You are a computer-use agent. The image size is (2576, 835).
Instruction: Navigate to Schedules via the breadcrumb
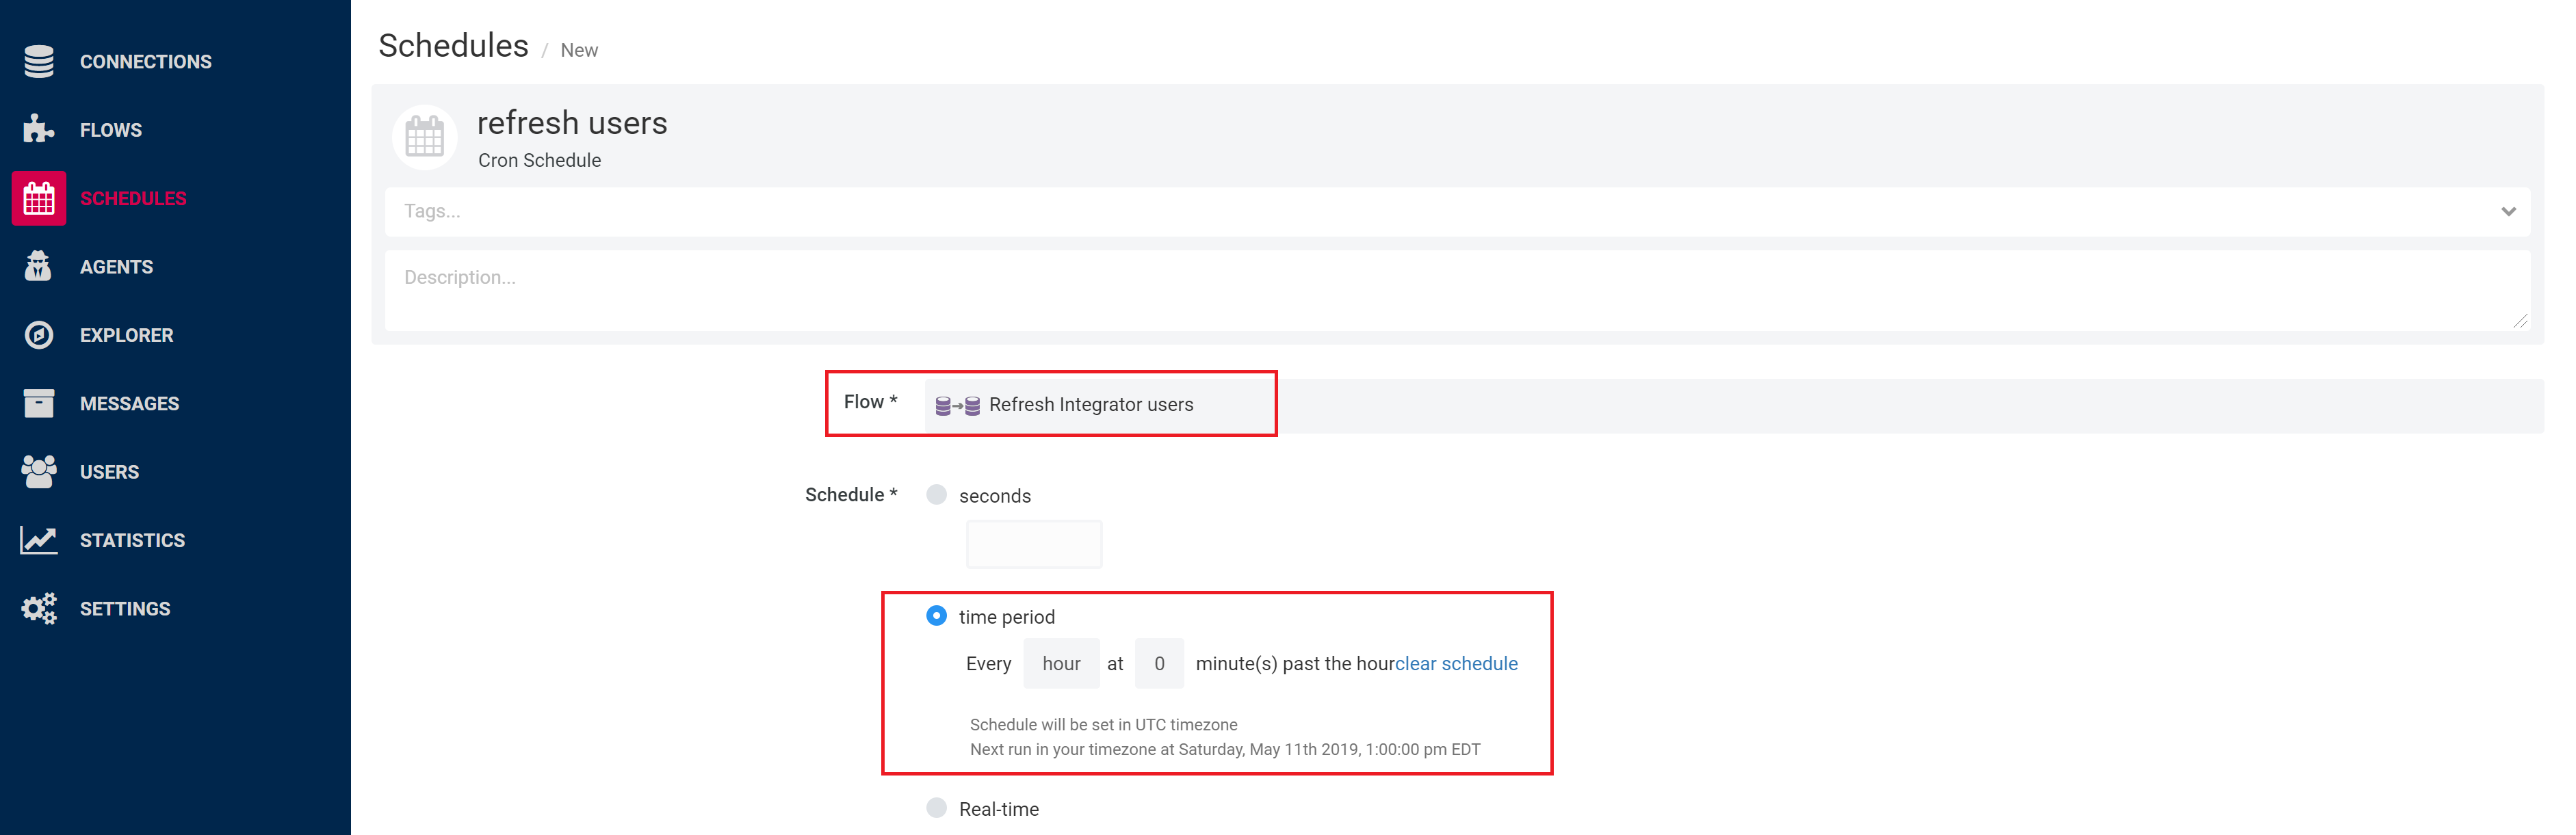453,45
